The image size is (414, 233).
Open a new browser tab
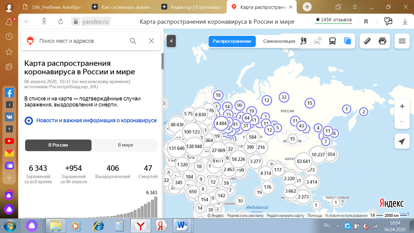pyautogui.click(x=307, y=7)
